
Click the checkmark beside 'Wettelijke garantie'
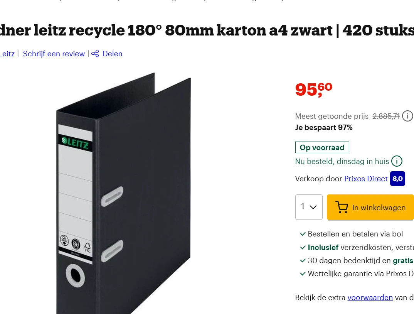click(x=302, y=273)
